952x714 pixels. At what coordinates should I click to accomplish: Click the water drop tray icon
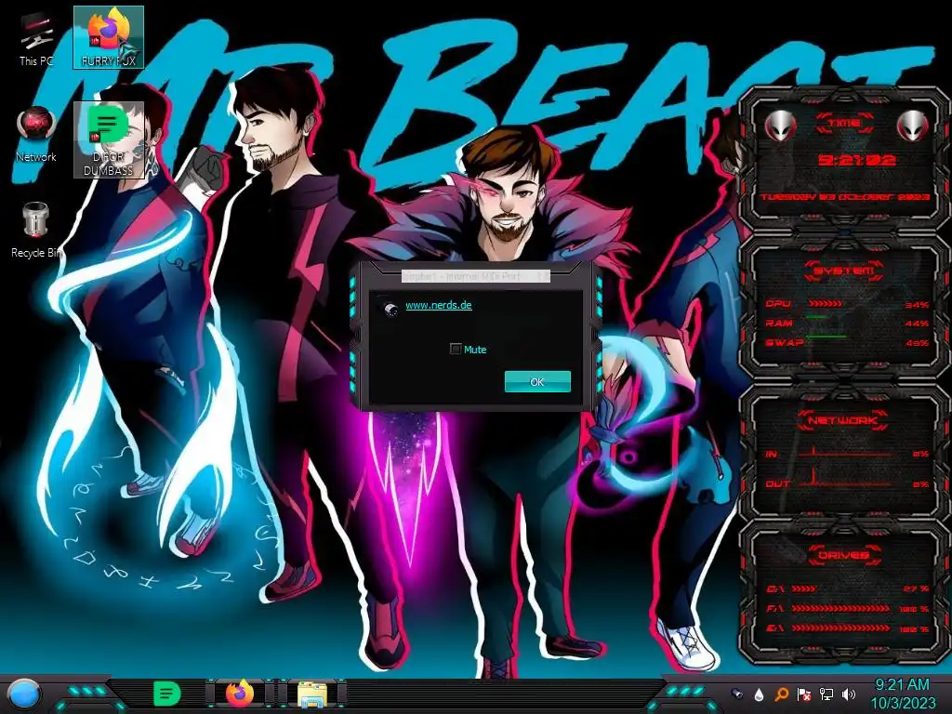pos(759,694)
